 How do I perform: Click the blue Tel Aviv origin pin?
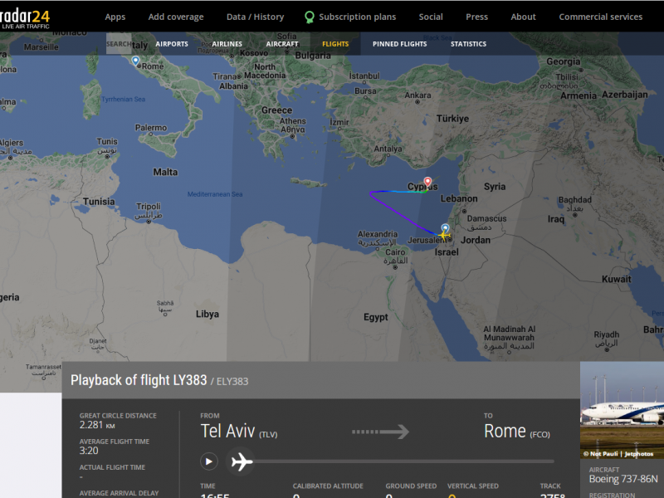(x=445, y=227)
